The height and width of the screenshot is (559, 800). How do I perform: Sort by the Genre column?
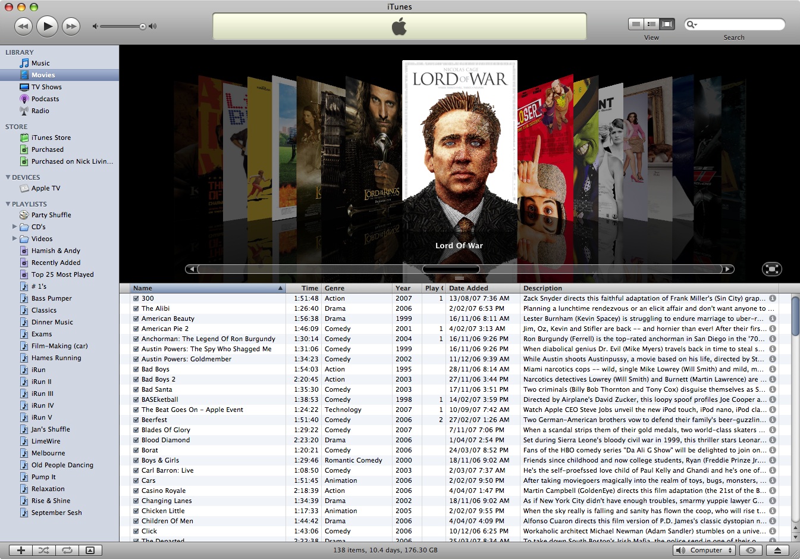[357, 288]
